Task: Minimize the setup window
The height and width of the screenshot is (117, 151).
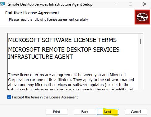Action: click(x=117, y=4)
